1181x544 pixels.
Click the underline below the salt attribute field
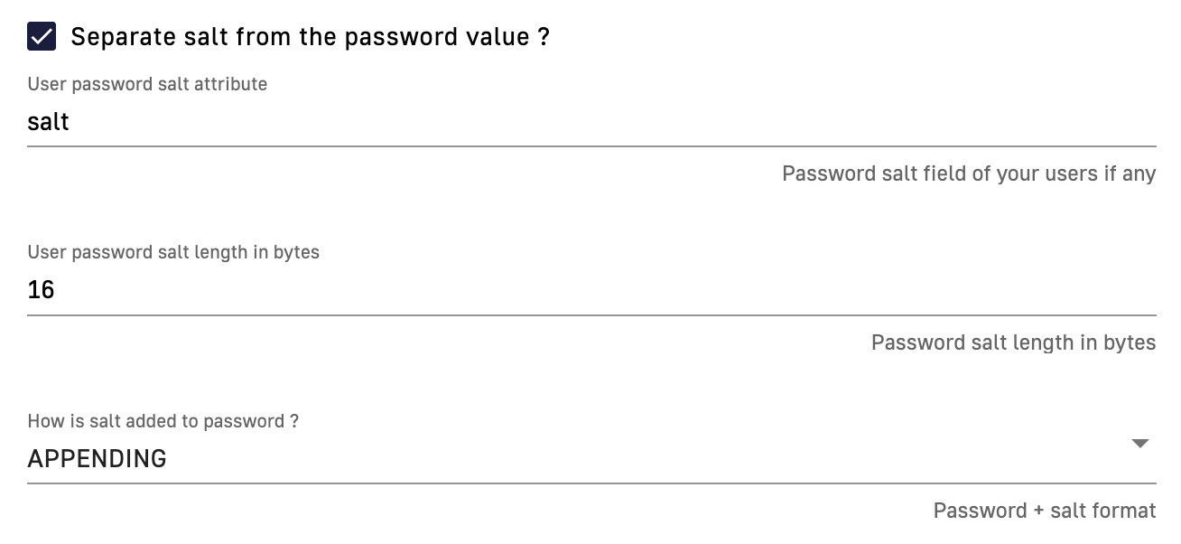tap(591, 145)
